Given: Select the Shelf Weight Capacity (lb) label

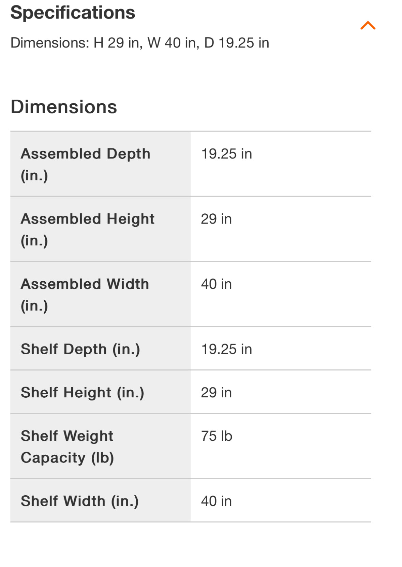Looking at the screenshot, I should click(67, 446).
